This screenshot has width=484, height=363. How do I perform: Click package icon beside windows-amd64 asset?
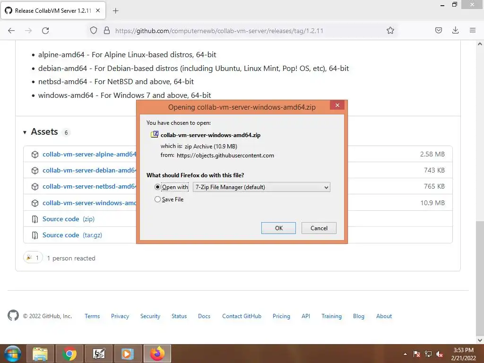(35, 203)
